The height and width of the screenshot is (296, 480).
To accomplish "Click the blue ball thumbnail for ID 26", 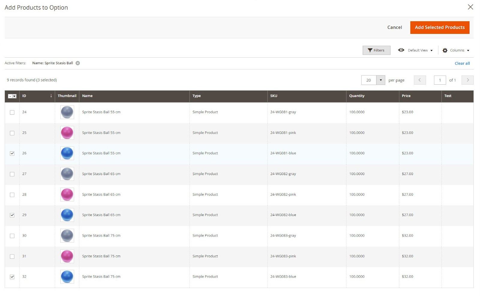I will (67, 153).
